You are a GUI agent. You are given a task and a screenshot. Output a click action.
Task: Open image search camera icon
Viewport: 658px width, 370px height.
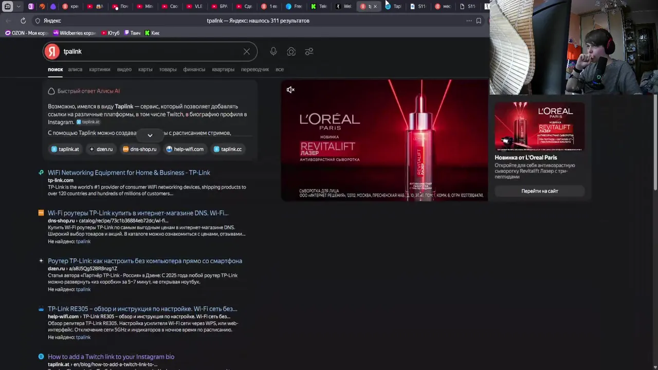pos(291,51)
